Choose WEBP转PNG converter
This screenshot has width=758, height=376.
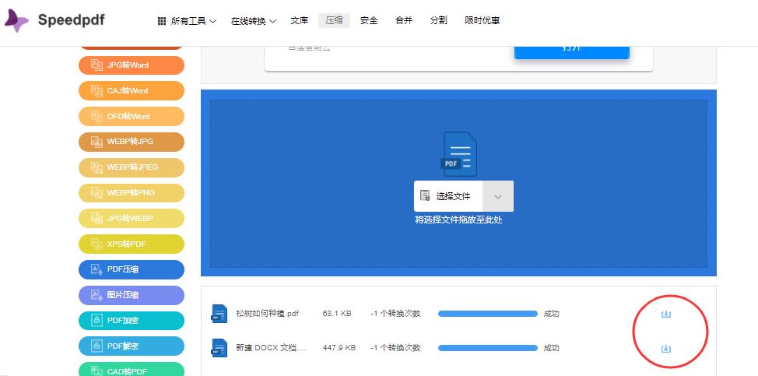click(132, 193)
